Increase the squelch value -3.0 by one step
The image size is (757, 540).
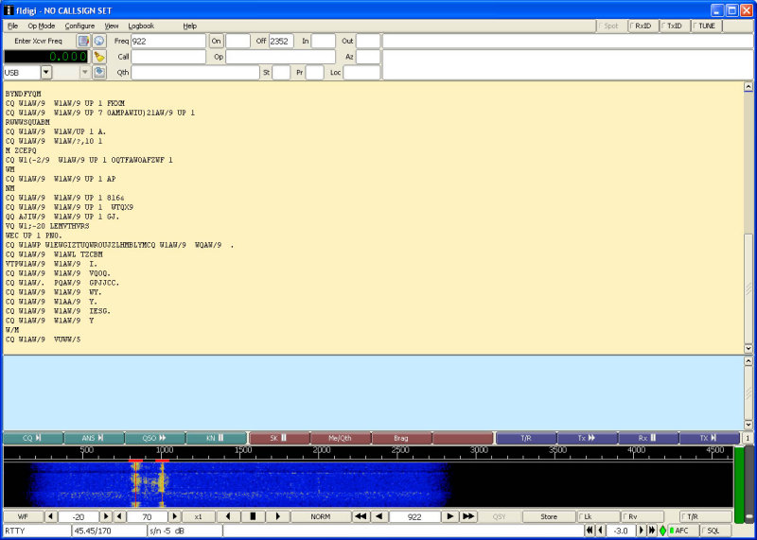642,531
